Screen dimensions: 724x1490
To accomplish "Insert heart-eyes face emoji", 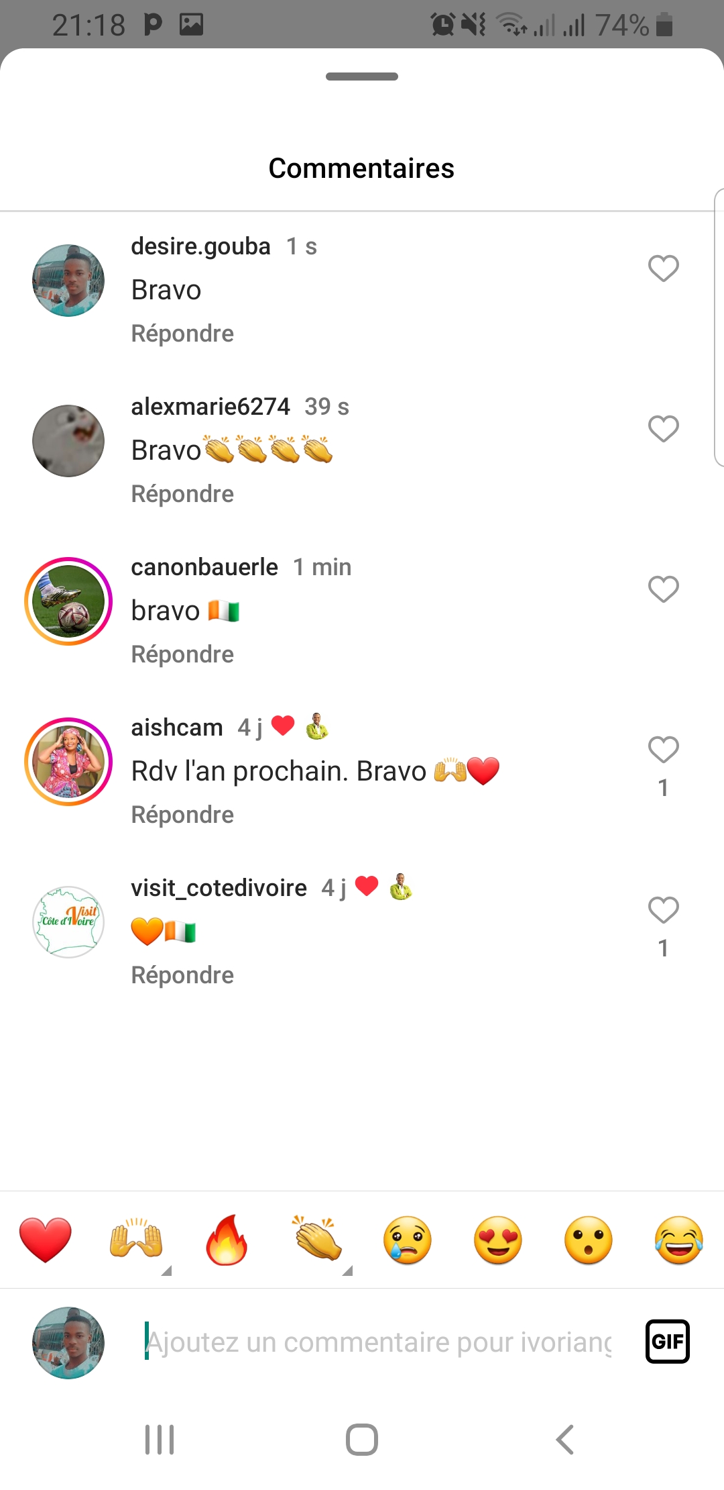I will click(498, 1240).
